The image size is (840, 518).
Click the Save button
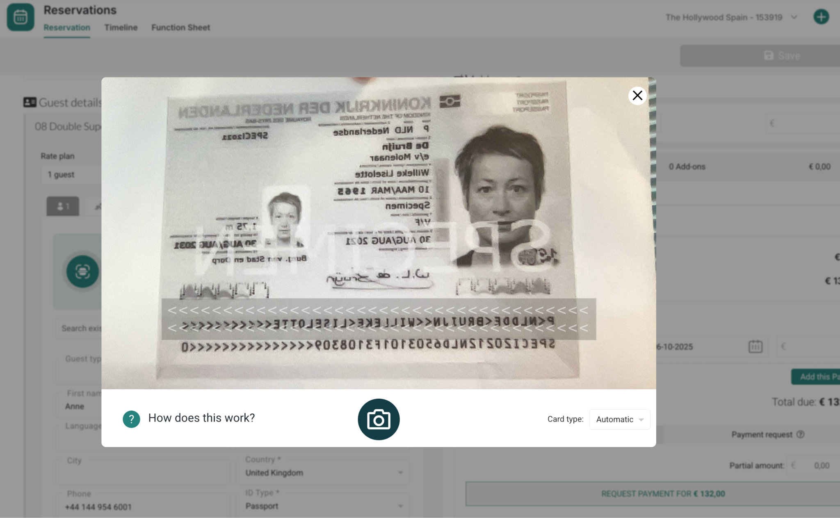tap(781, 56)
